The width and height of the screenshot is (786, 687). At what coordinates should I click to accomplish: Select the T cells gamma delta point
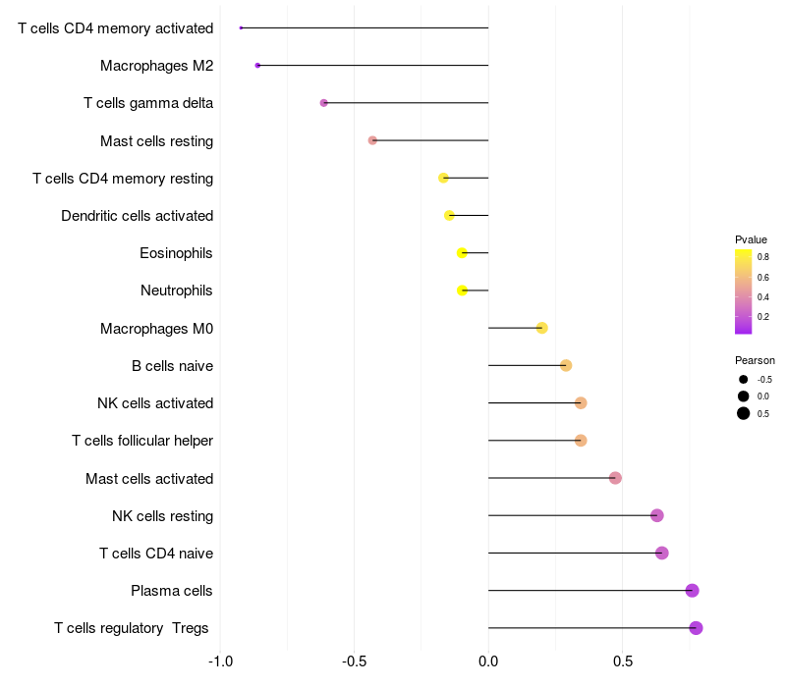[324, 103]
